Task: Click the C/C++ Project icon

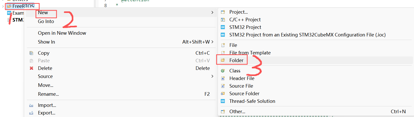Action: pos(223,19)
